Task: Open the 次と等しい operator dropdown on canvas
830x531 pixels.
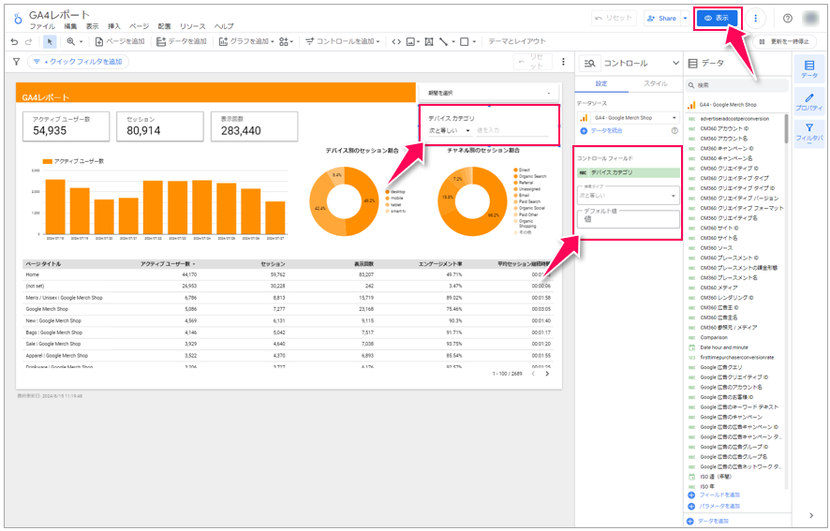Action: coord(449,130)
